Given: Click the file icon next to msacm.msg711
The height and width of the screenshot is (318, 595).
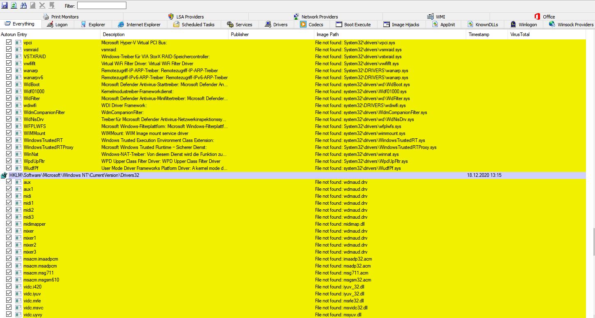Looking at the screenshot, I should coord(18,273).
